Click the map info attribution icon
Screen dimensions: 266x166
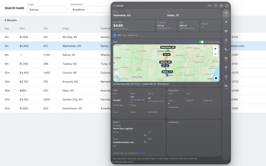click(216, 78)
